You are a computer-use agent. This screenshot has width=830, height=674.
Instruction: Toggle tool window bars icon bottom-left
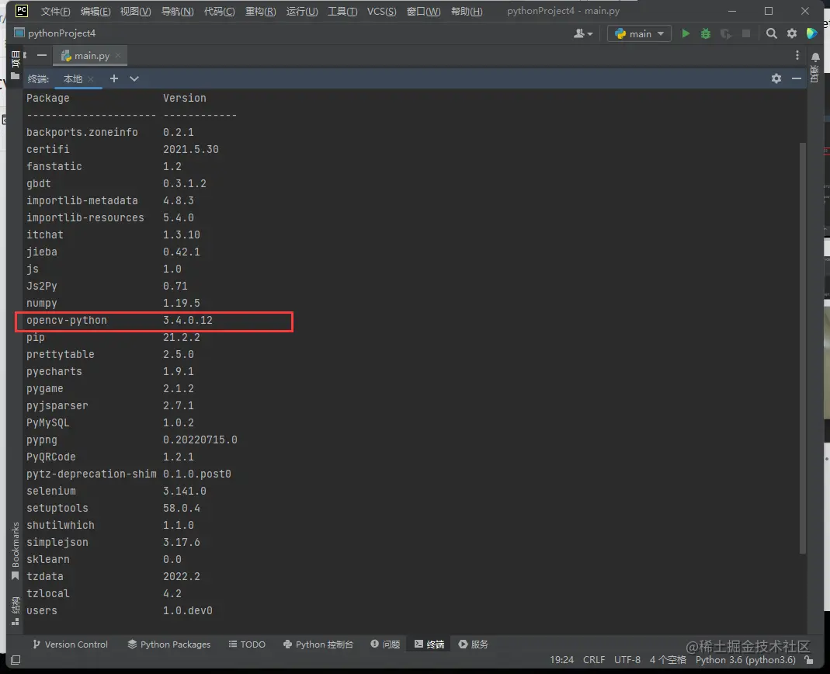point(16,660)
